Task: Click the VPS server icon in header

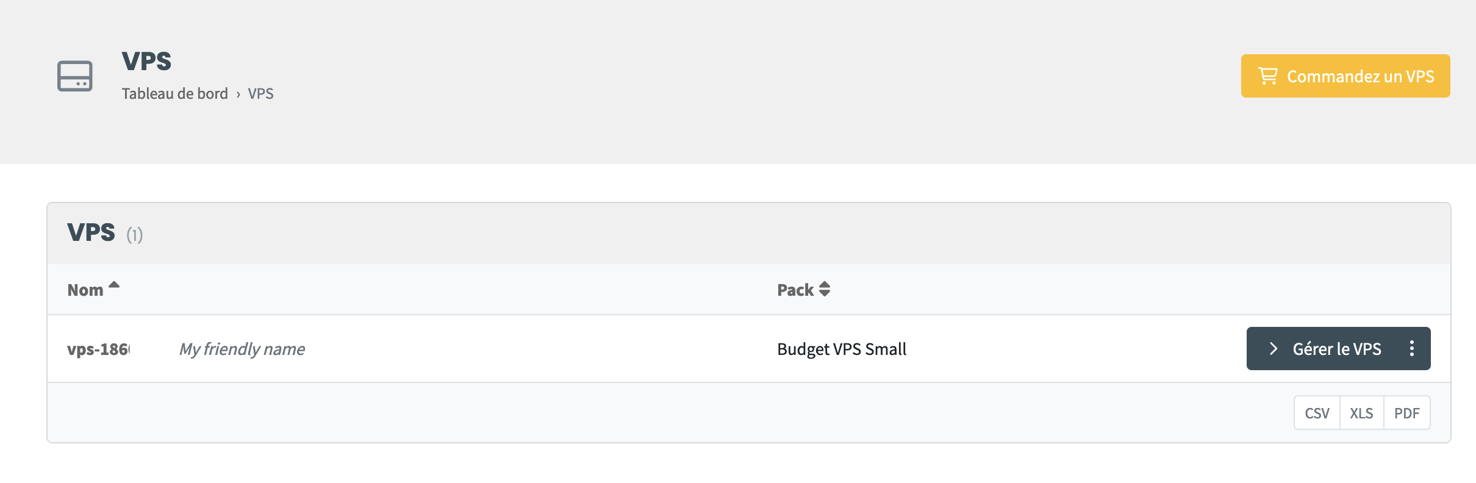Action: coord(75,76)
